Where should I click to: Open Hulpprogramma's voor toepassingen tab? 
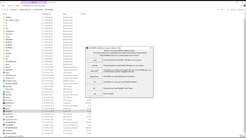coord(34,6)
